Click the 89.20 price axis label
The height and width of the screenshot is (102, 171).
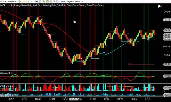(167, 46)
